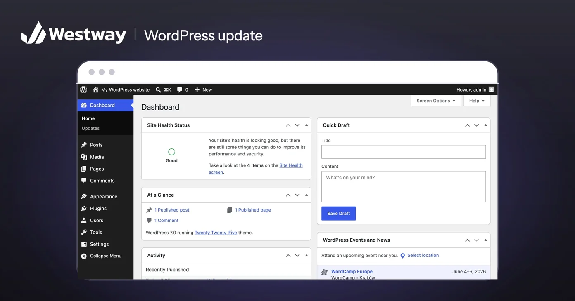Click the admin avatar icon
The image size is (575, 301).
(x=491, y=89)
